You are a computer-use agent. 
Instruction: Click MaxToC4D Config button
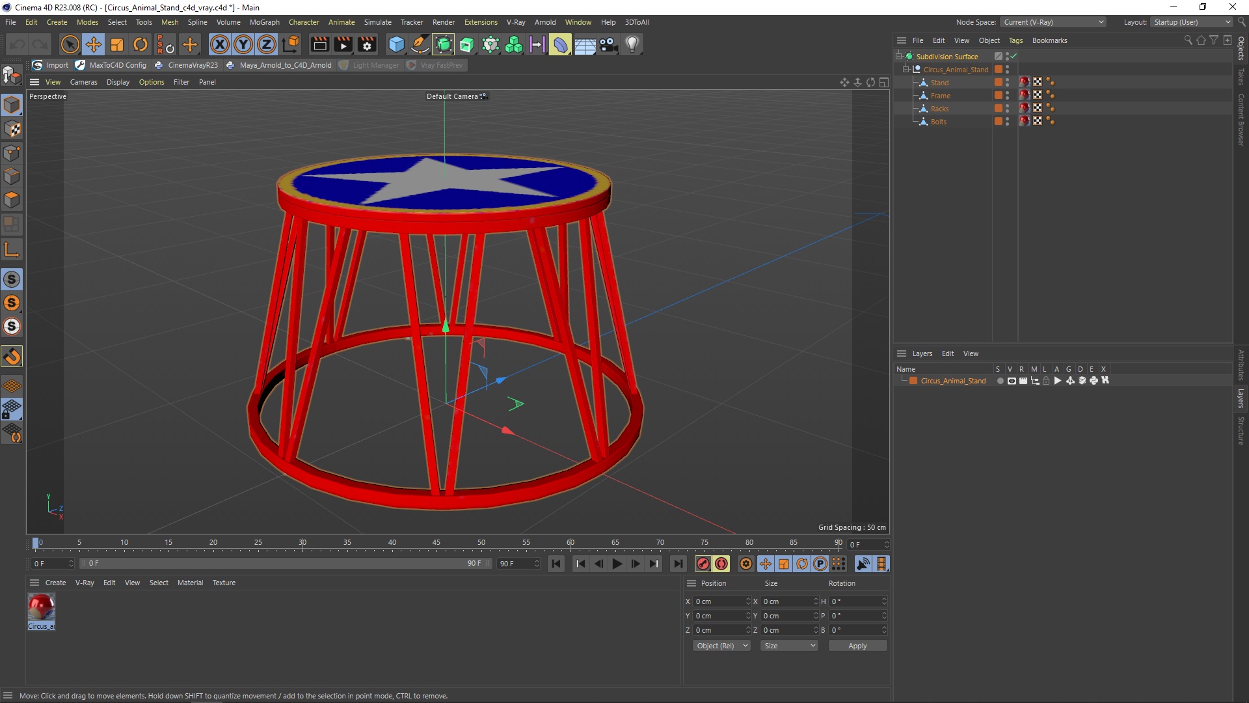[x=111, y=65]
